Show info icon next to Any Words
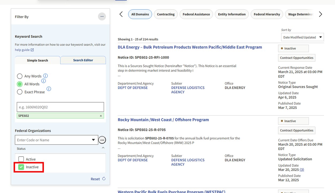The image size is (335, 193). coord(45,76)
